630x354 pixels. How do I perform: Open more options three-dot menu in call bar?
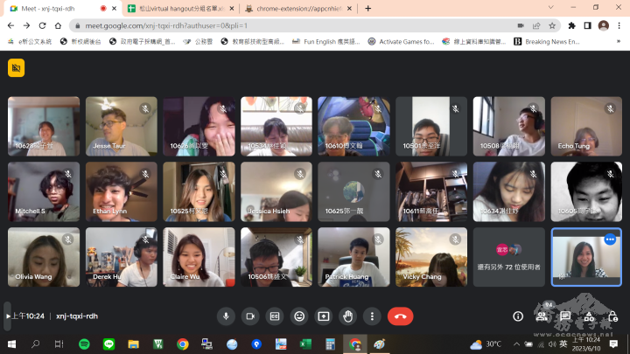(x=373, y=316)
